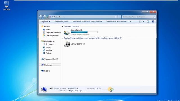Click the Disques durs (1) header text

(71, 26)
